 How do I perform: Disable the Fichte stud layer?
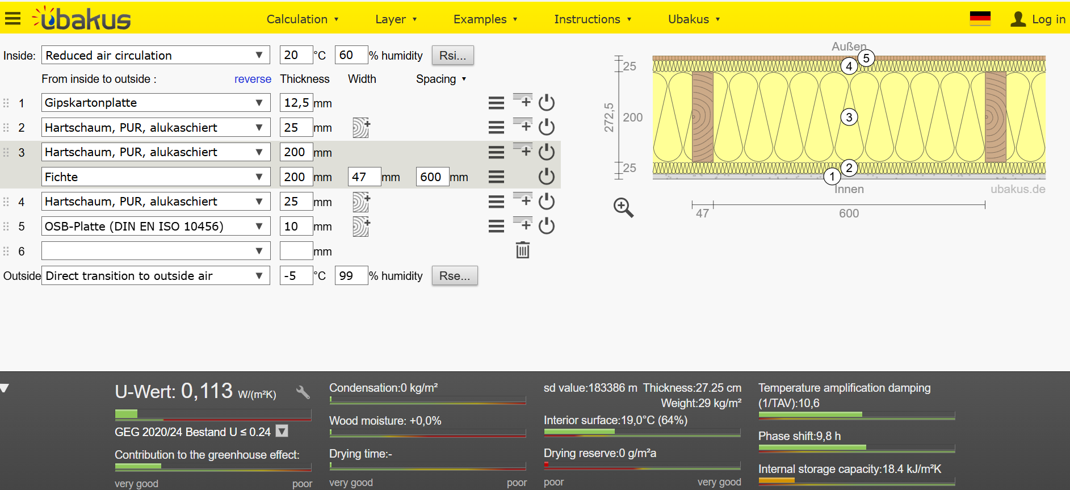pyautogui.click(x=546, y=177)
